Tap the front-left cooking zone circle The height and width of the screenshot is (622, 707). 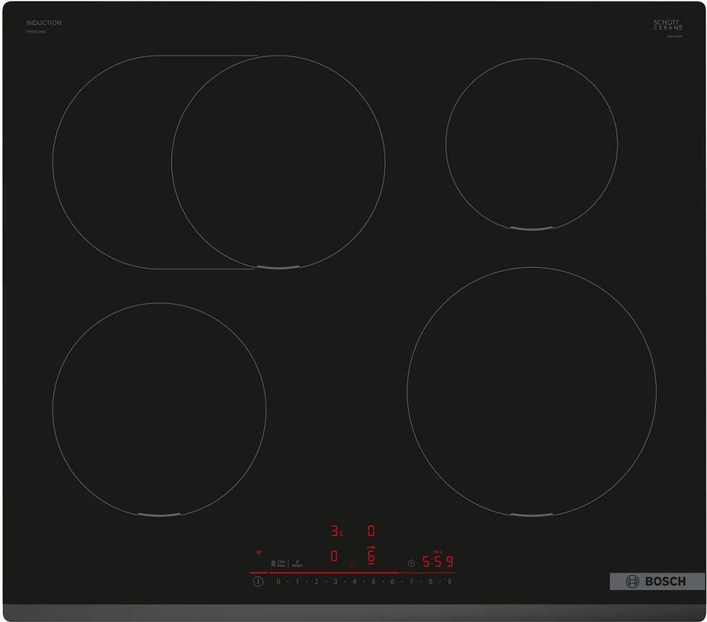pyautogui.click(x=159, y=409)
